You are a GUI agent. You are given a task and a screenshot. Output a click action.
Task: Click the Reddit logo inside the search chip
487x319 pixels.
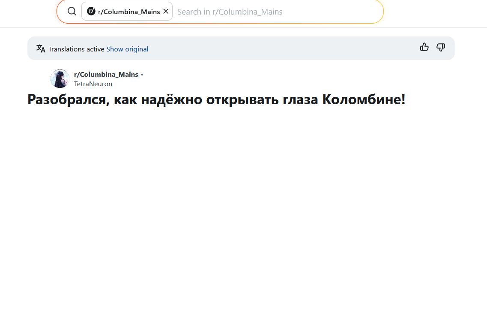pos(91,12)
